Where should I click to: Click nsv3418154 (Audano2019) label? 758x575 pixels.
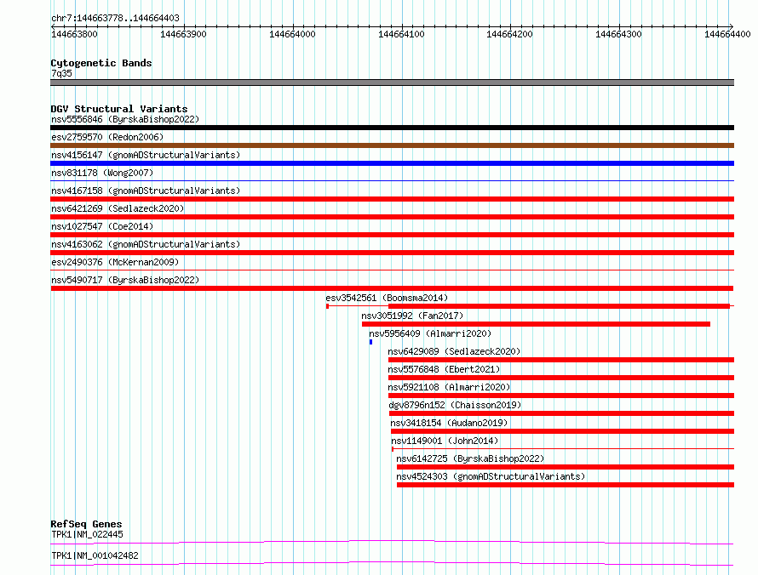[x=449, y=423]
